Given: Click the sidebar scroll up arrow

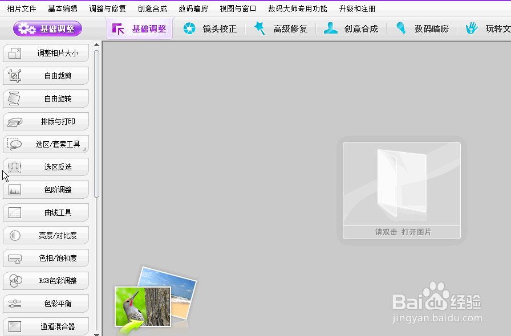Looking at the screenshot, I should click(96, 45).
